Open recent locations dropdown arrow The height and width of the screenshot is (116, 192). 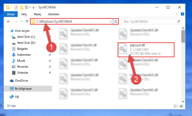point(22,21)
